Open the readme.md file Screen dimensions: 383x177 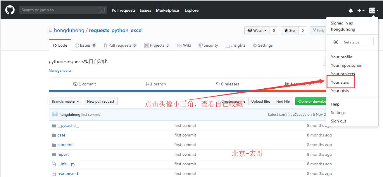tap(68, 174)
